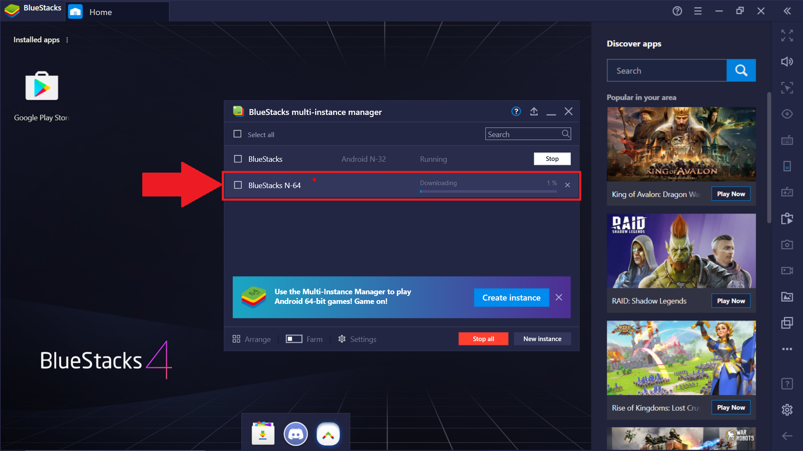Image resolution: width=803 pixels, height=451 pixels.
Task: Open Rise of Kingdoms thumbnail
Action: point(681,358)
